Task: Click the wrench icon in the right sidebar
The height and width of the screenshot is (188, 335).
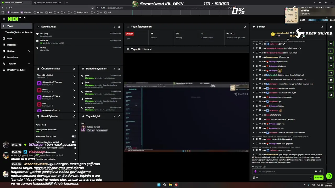Action: pyautogui.click(x=331, y=87)
